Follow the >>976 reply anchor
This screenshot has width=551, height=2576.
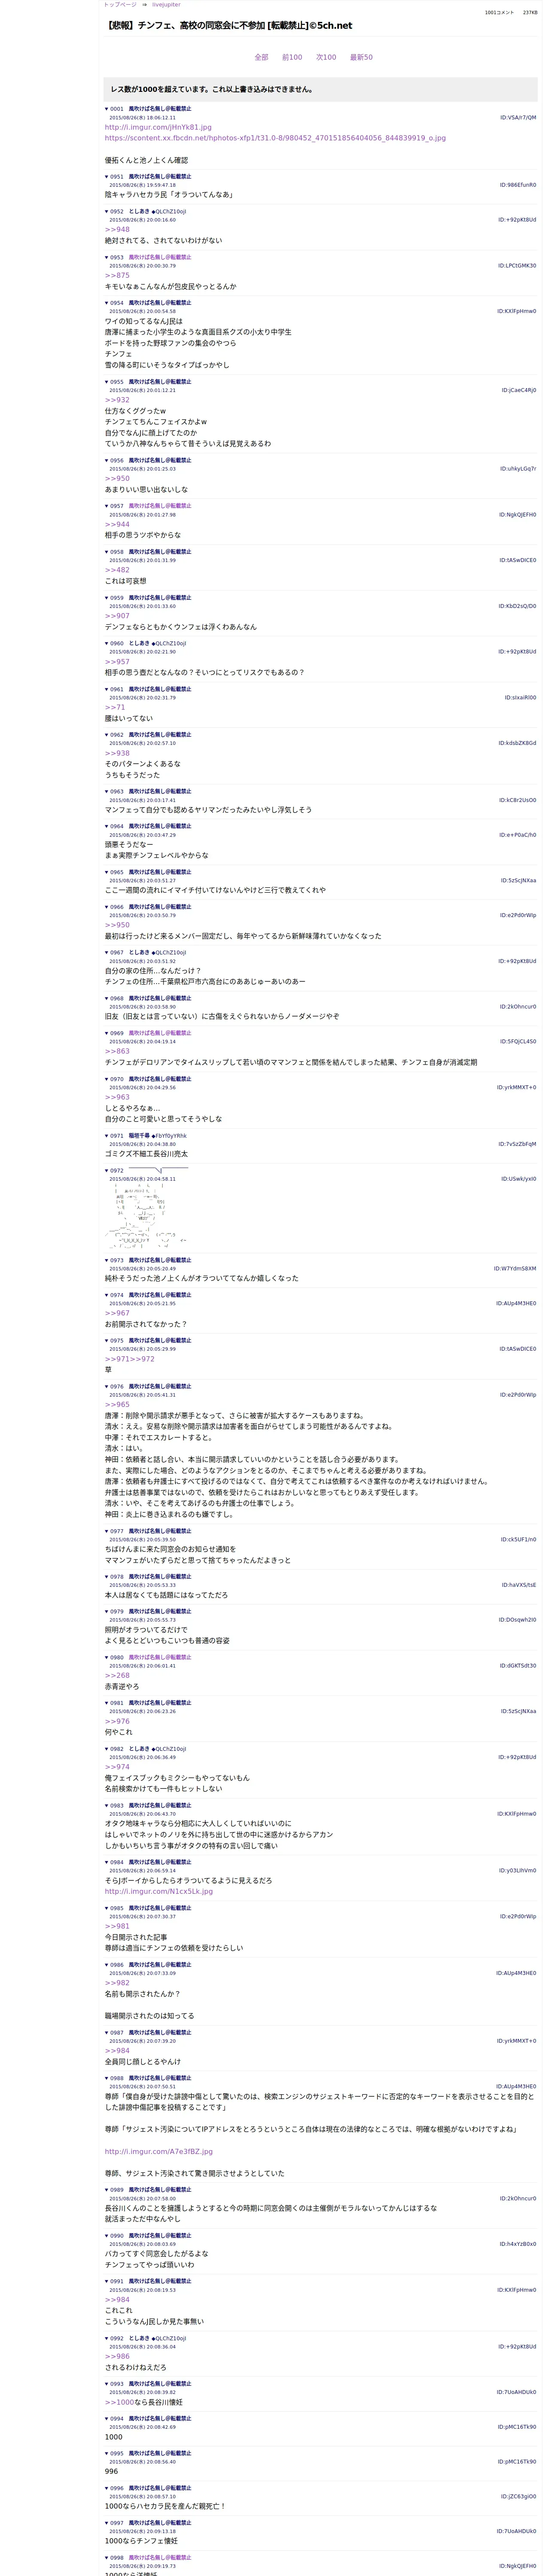[117, 1721]
